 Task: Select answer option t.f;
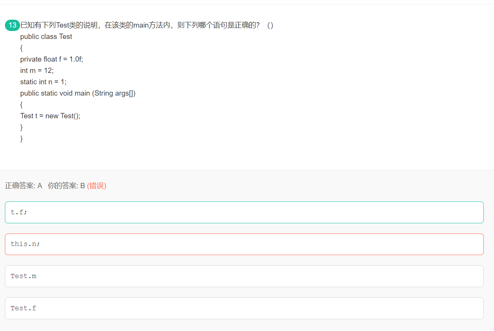244,212
